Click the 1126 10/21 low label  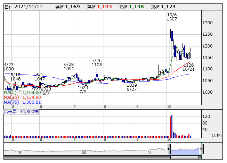click(x=188, y=67)
